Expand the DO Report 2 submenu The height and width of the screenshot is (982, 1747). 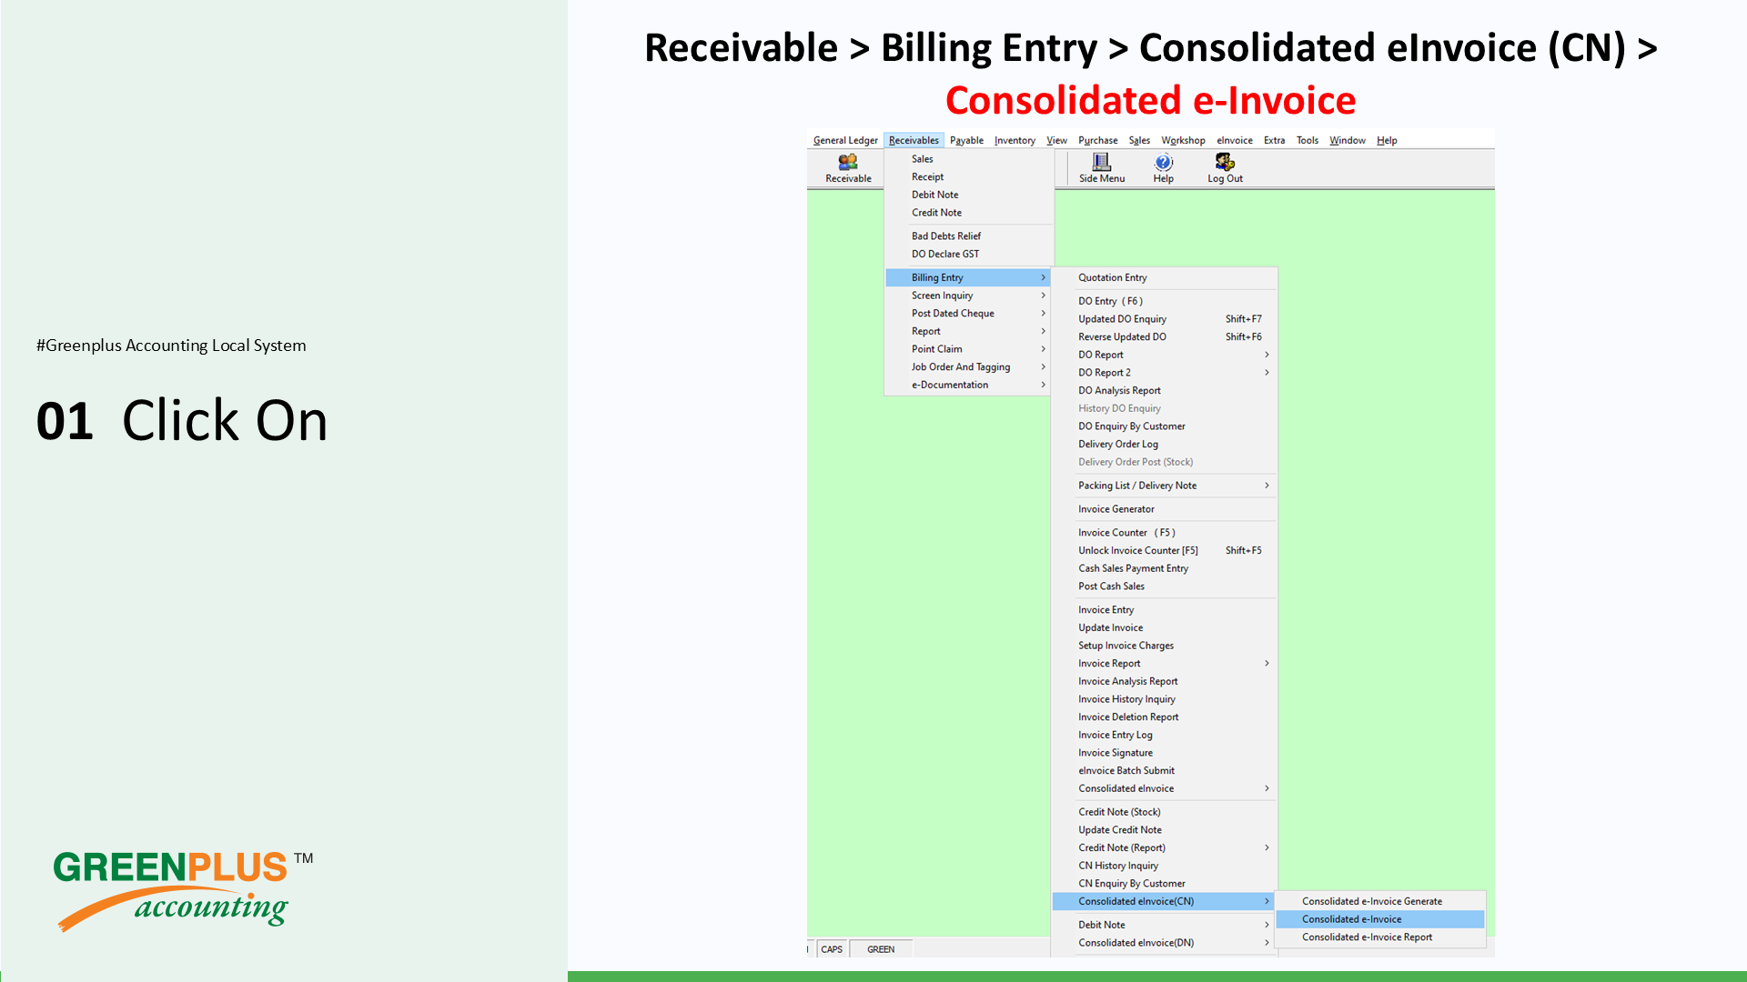click(x=1165, y=373)
